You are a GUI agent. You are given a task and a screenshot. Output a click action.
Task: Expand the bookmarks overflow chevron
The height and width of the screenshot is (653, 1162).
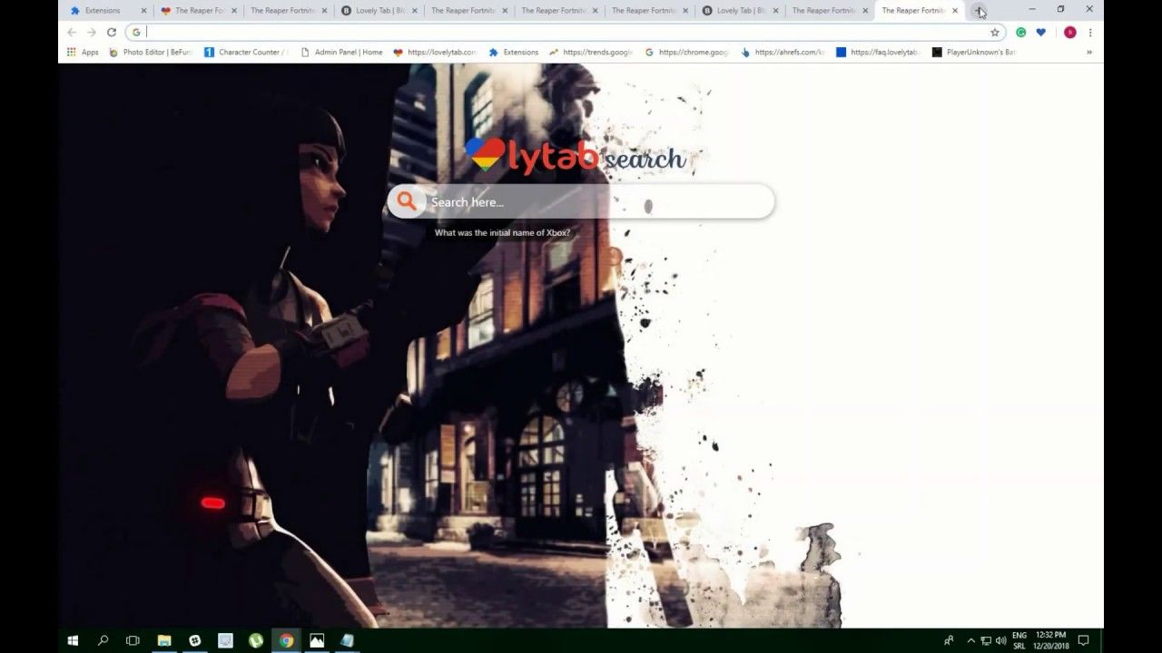coord(1089,53)
